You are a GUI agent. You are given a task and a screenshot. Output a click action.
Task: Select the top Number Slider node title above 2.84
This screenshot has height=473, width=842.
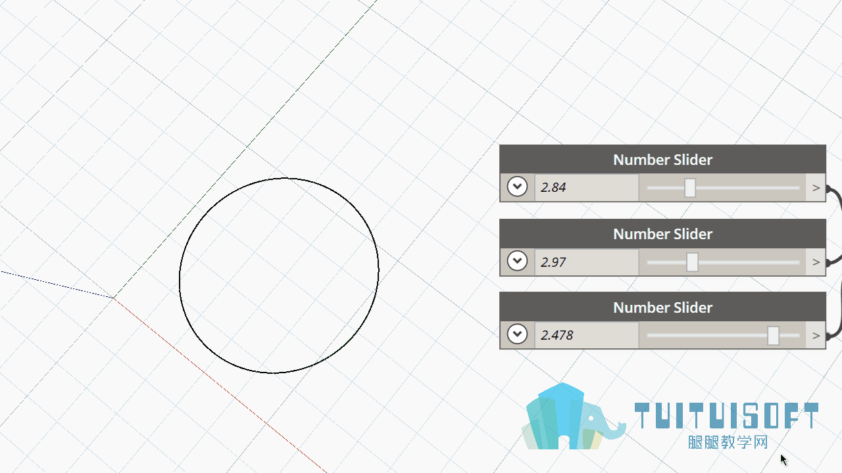662,160
